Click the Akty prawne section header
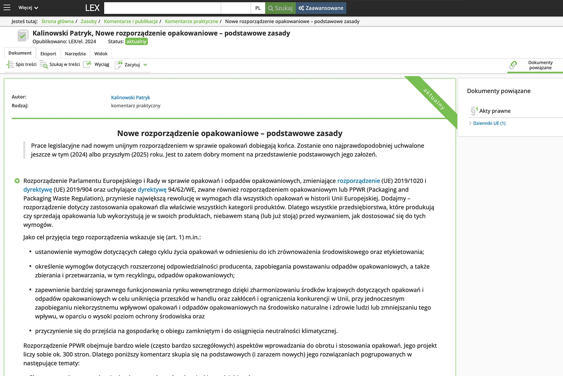Viewport: 563px width, 376px height. [495, 111]
